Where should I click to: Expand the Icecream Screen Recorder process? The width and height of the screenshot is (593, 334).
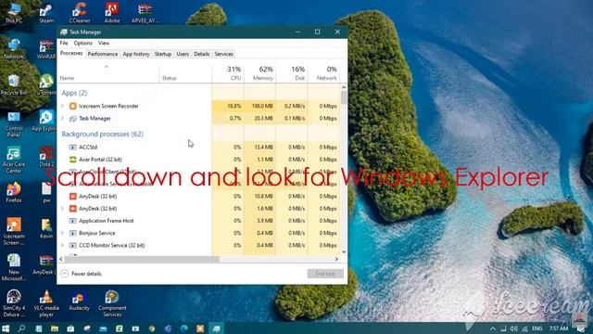pyautogui.click(x=63, y=106)
